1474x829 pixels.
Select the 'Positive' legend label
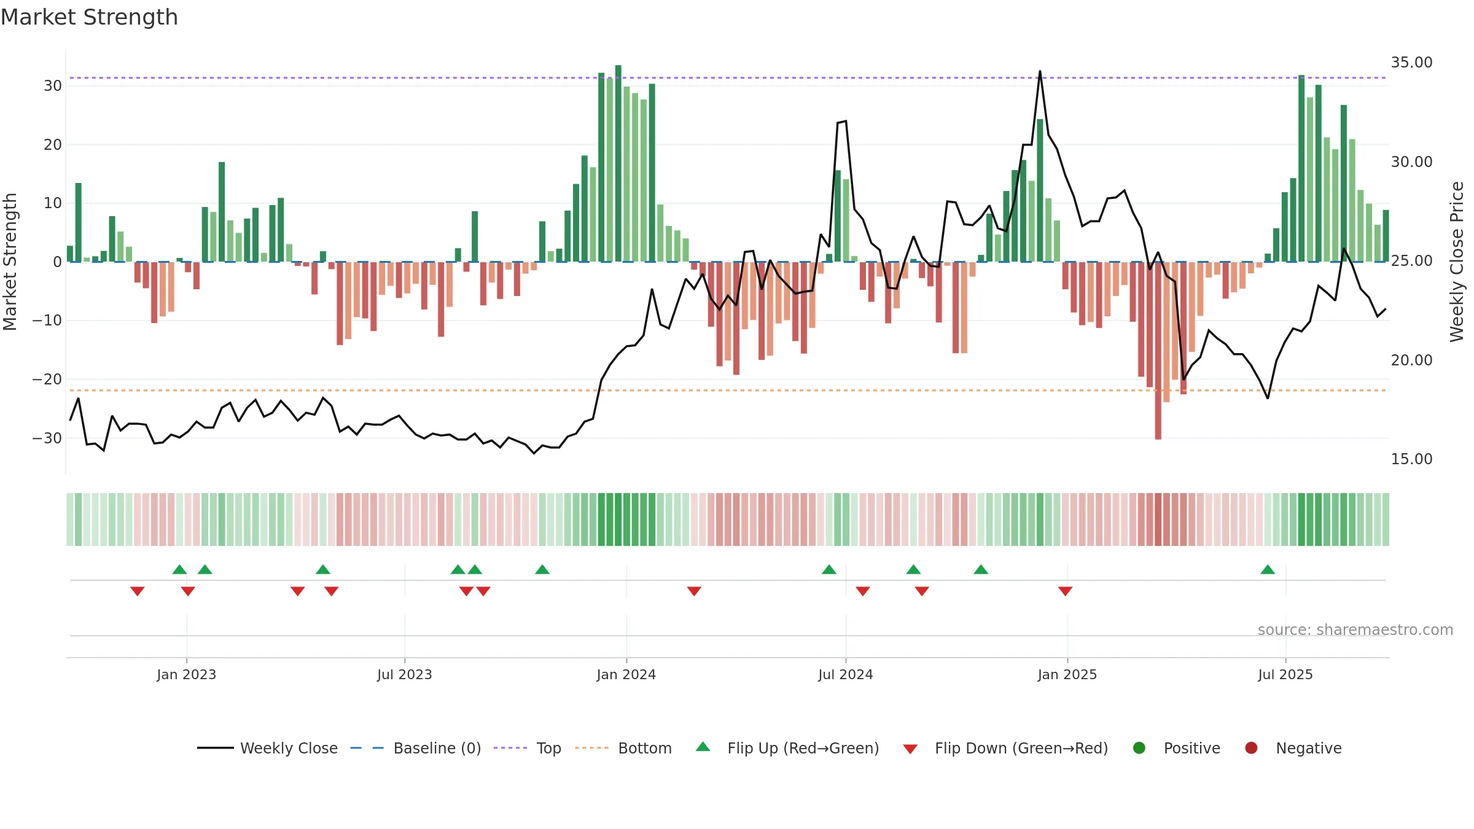(x=1192, y=749)
